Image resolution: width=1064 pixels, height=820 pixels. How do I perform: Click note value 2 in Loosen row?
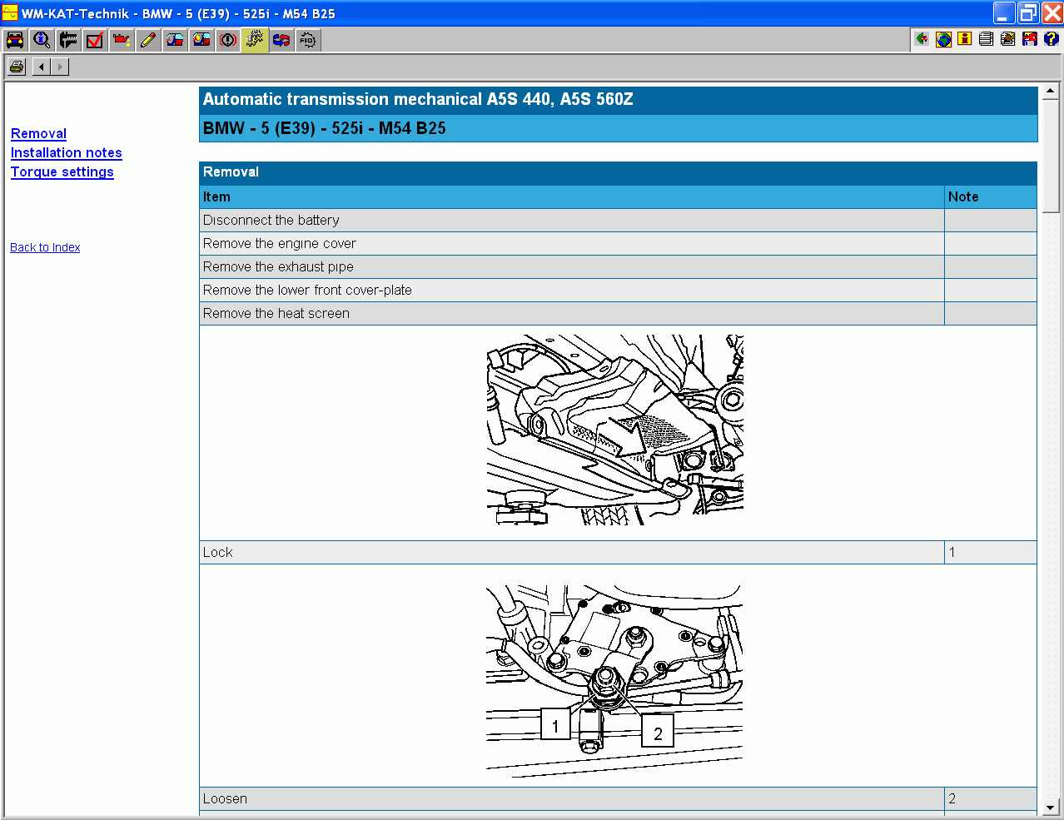tap(952, 798)
